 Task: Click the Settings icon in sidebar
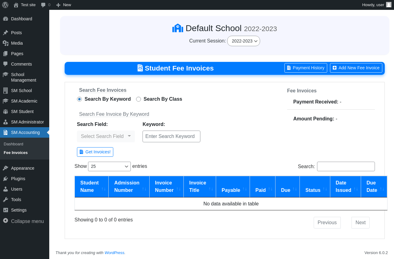click(6, 210)
